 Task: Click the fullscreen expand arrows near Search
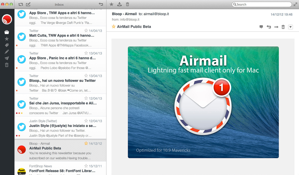(295, 4)
